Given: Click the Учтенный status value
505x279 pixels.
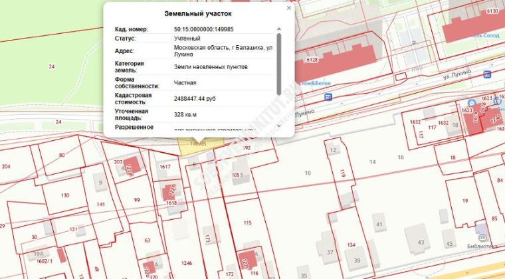Looking at the screenshot, I should [x=187, y=39].
